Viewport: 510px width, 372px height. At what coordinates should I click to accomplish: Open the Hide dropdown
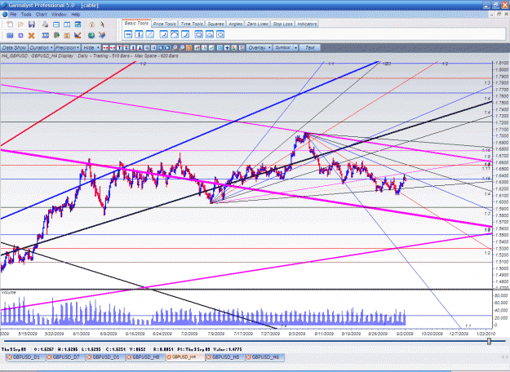(91, 48)
